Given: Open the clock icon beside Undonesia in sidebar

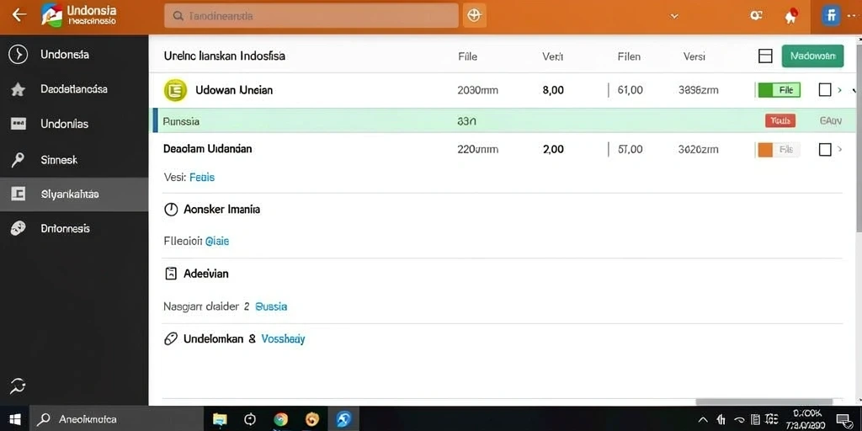Looking at the screenshot, I should click(19, 55).
